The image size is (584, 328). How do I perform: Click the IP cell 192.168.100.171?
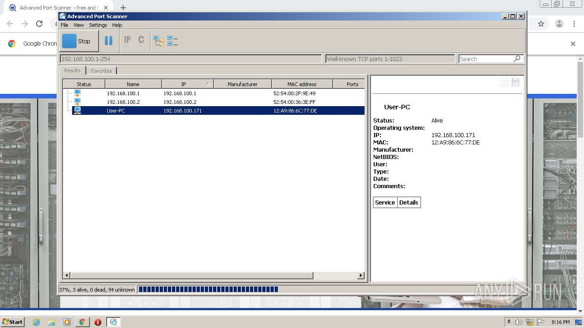182,111
